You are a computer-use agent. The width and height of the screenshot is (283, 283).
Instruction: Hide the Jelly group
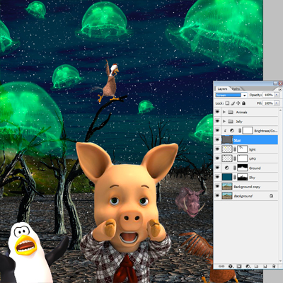[x=217, y=121]
